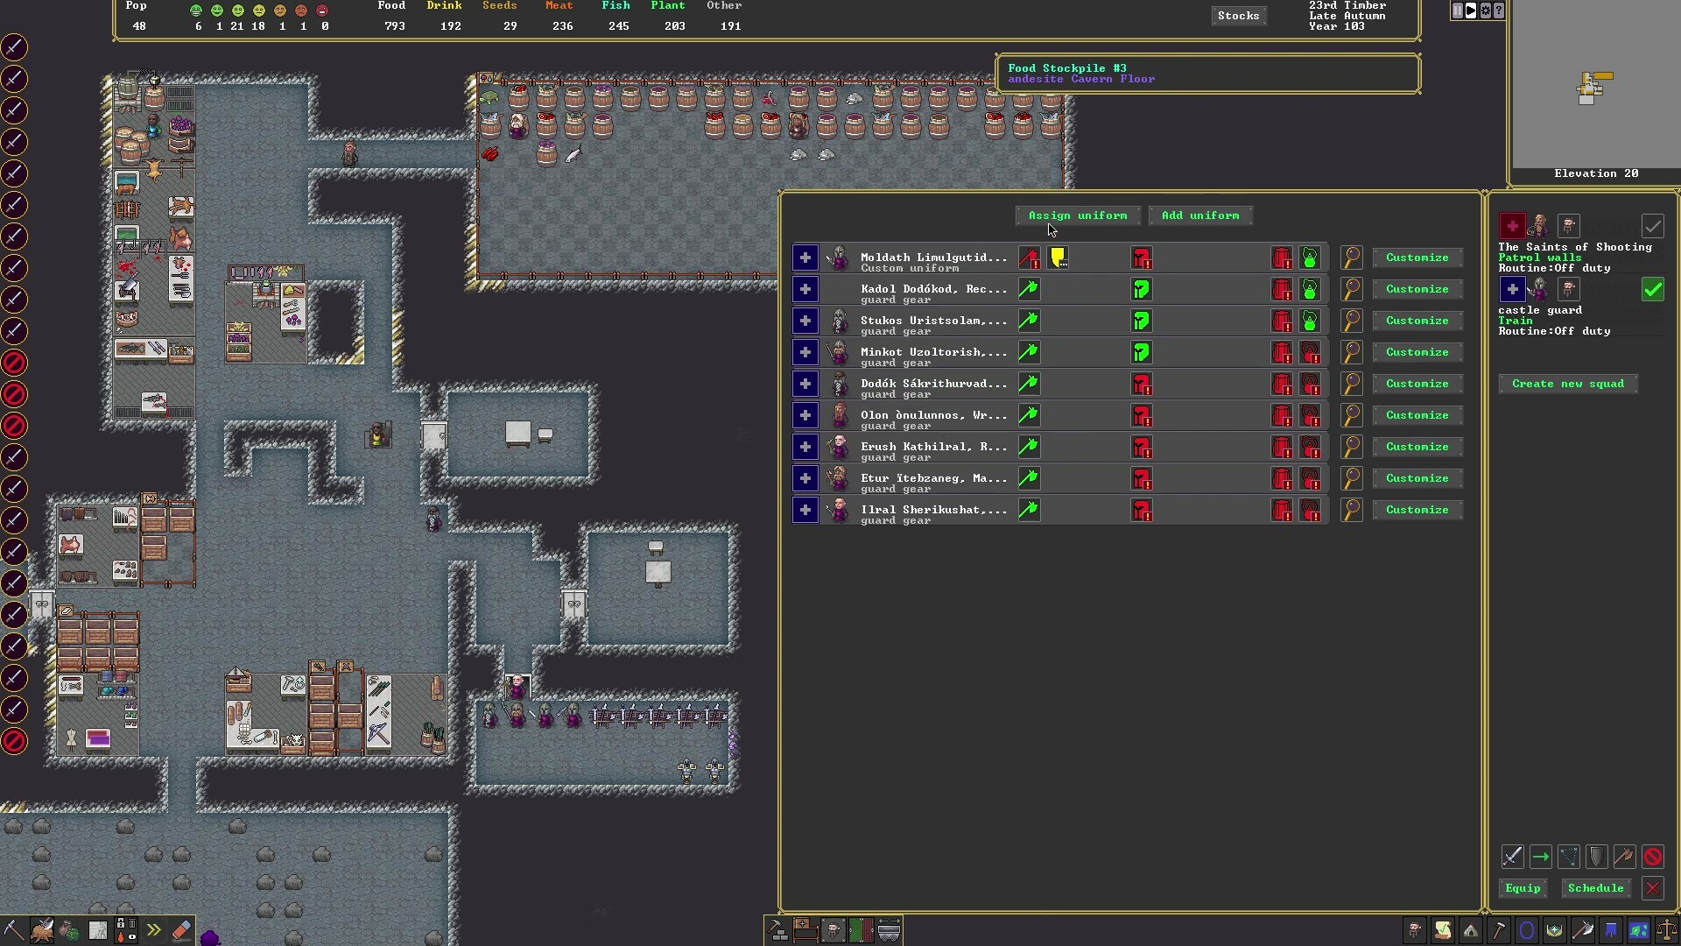
Task: Customize Kadol Dodókod's equipment
Action: 1417,289
